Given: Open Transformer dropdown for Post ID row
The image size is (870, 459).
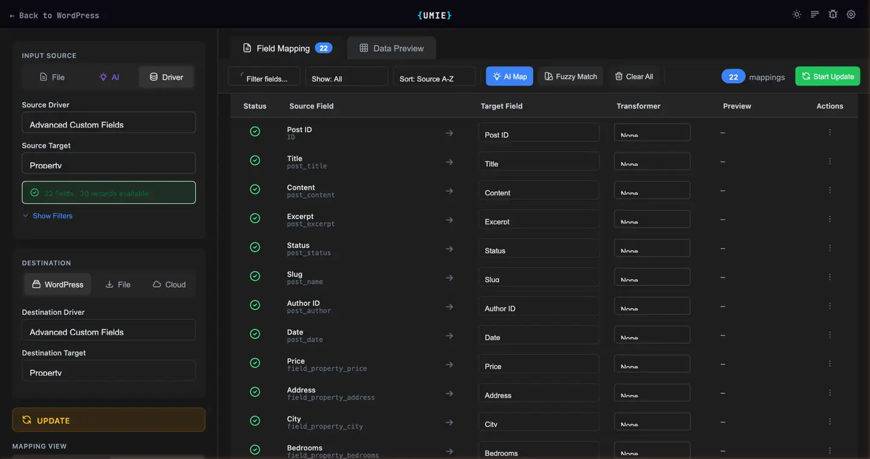Looking at the screenshot, I should tap(652, 132).
